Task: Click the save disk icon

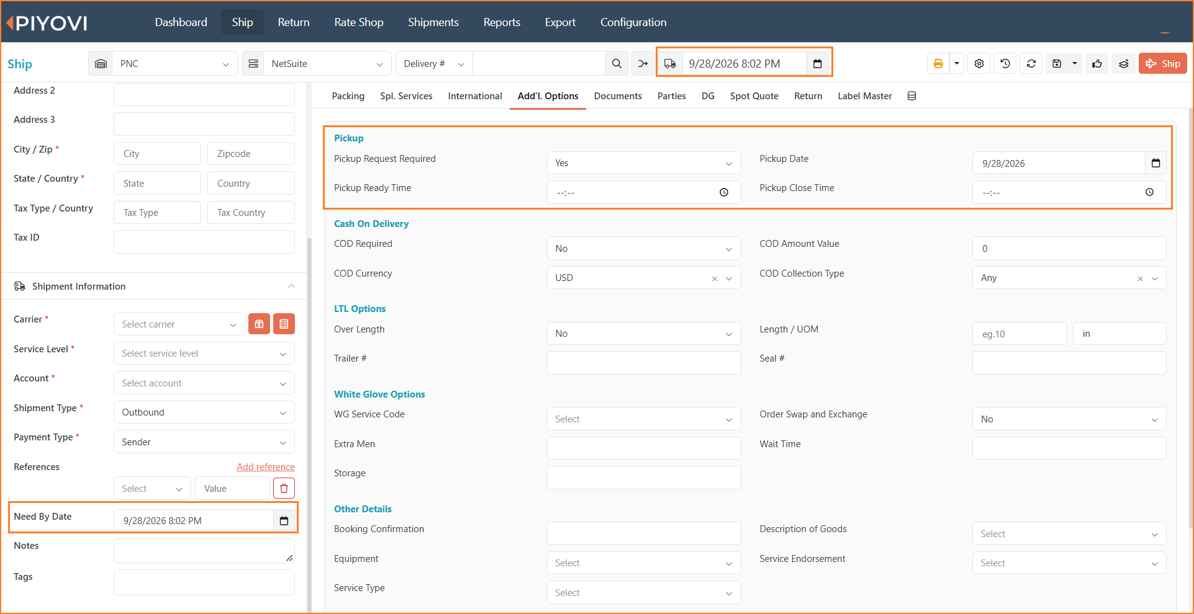Action: [x=1057, y=63]
